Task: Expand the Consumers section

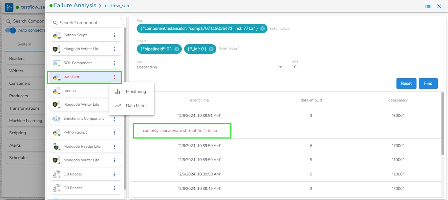Action: click(x=25, y=83)
